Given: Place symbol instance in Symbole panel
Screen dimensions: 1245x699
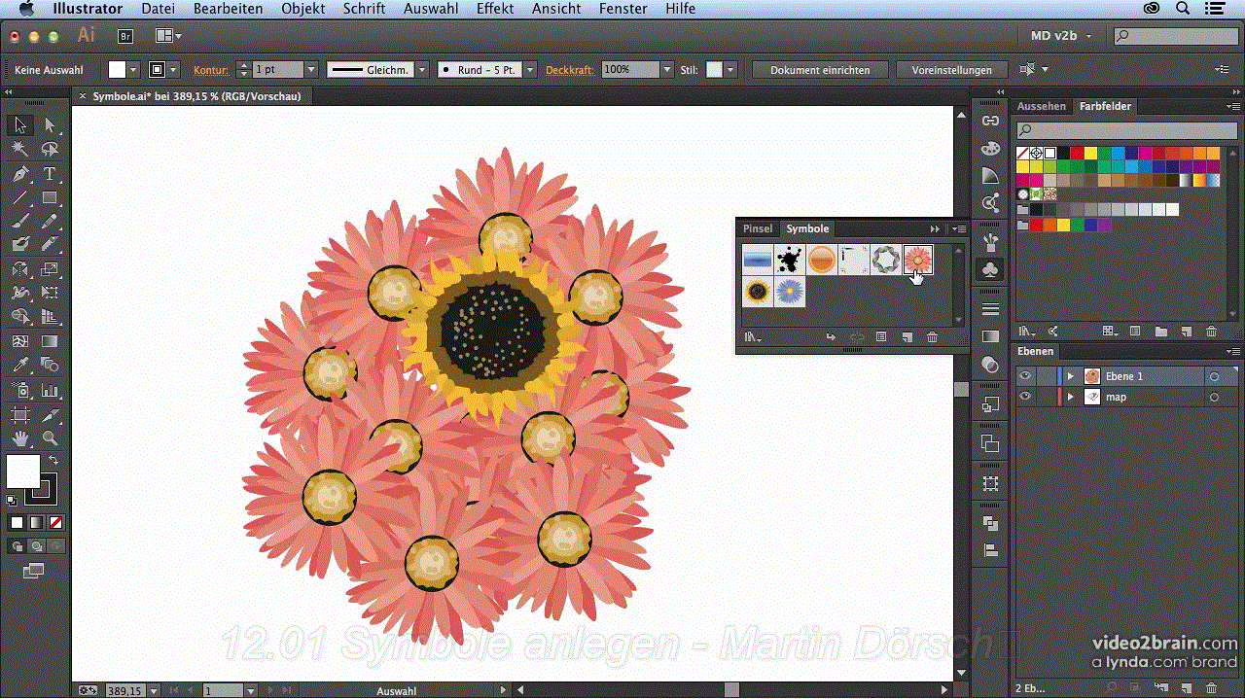Looking at the screenshot, I should click(x=830, y=337).
